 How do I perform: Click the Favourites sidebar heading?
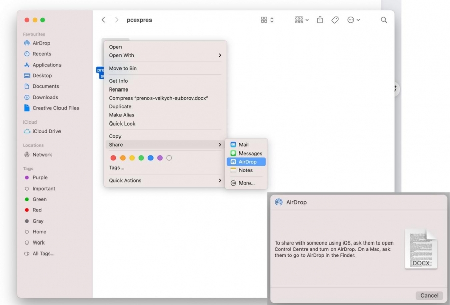[34, 34]
